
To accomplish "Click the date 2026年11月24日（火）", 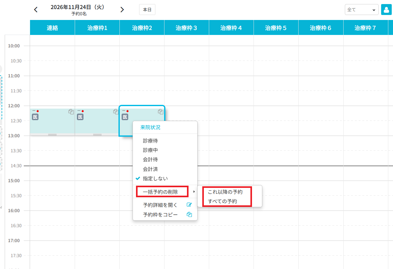I will tap(78, 7).
